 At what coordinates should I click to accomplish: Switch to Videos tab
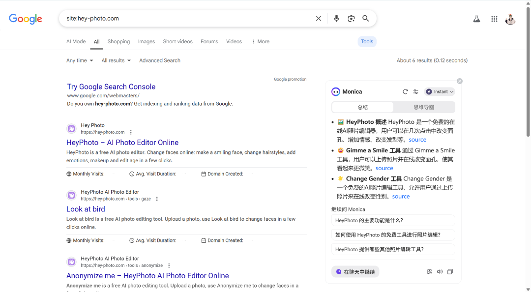(234, 41)
